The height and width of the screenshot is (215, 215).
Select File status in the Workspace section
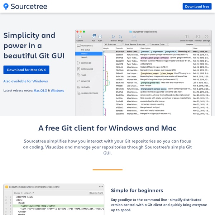tap(86, 50)
